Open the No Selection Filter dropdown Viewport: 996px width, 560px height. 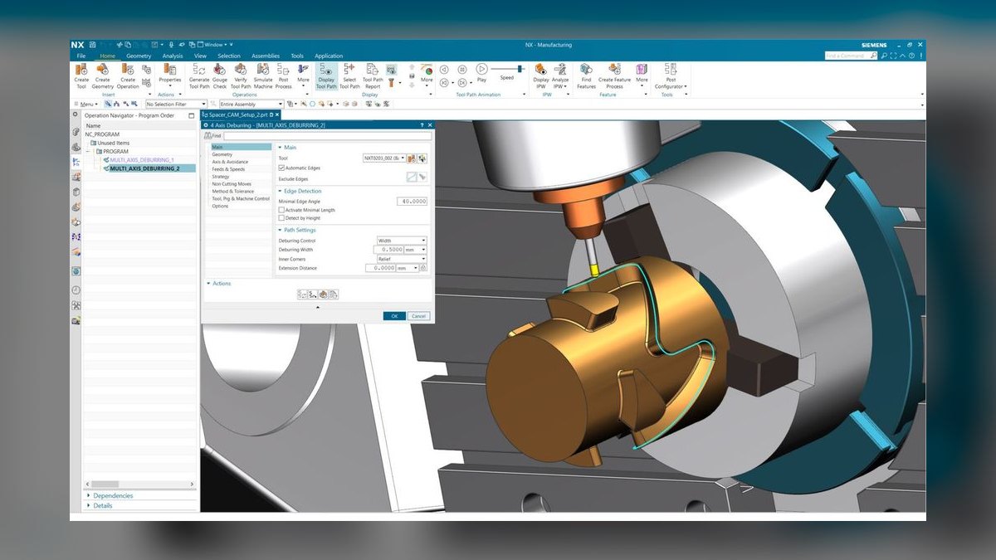coord(176,104)
